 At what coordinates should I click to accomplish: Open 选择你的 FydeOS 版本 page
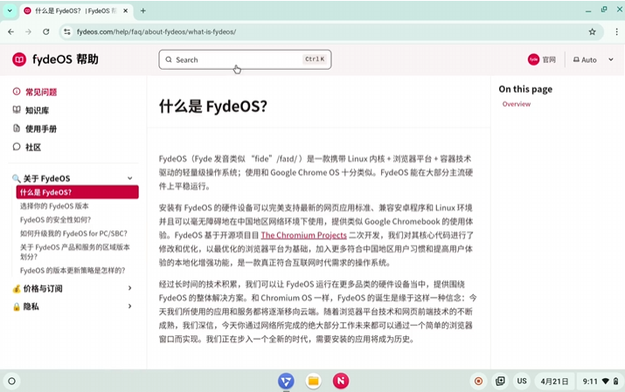pos(54,206)
